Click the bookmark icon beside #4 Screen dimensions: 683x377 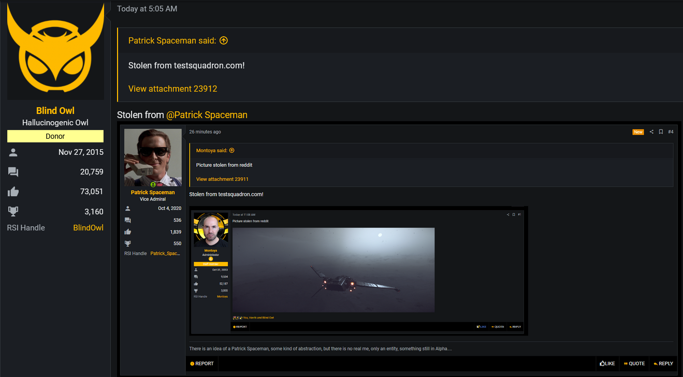(x=661, y=132)
